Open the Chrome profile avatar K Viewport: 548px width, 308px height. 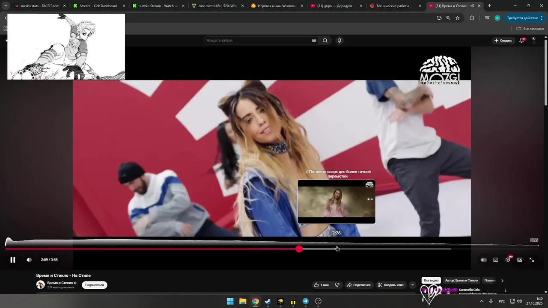pos(497,18)
